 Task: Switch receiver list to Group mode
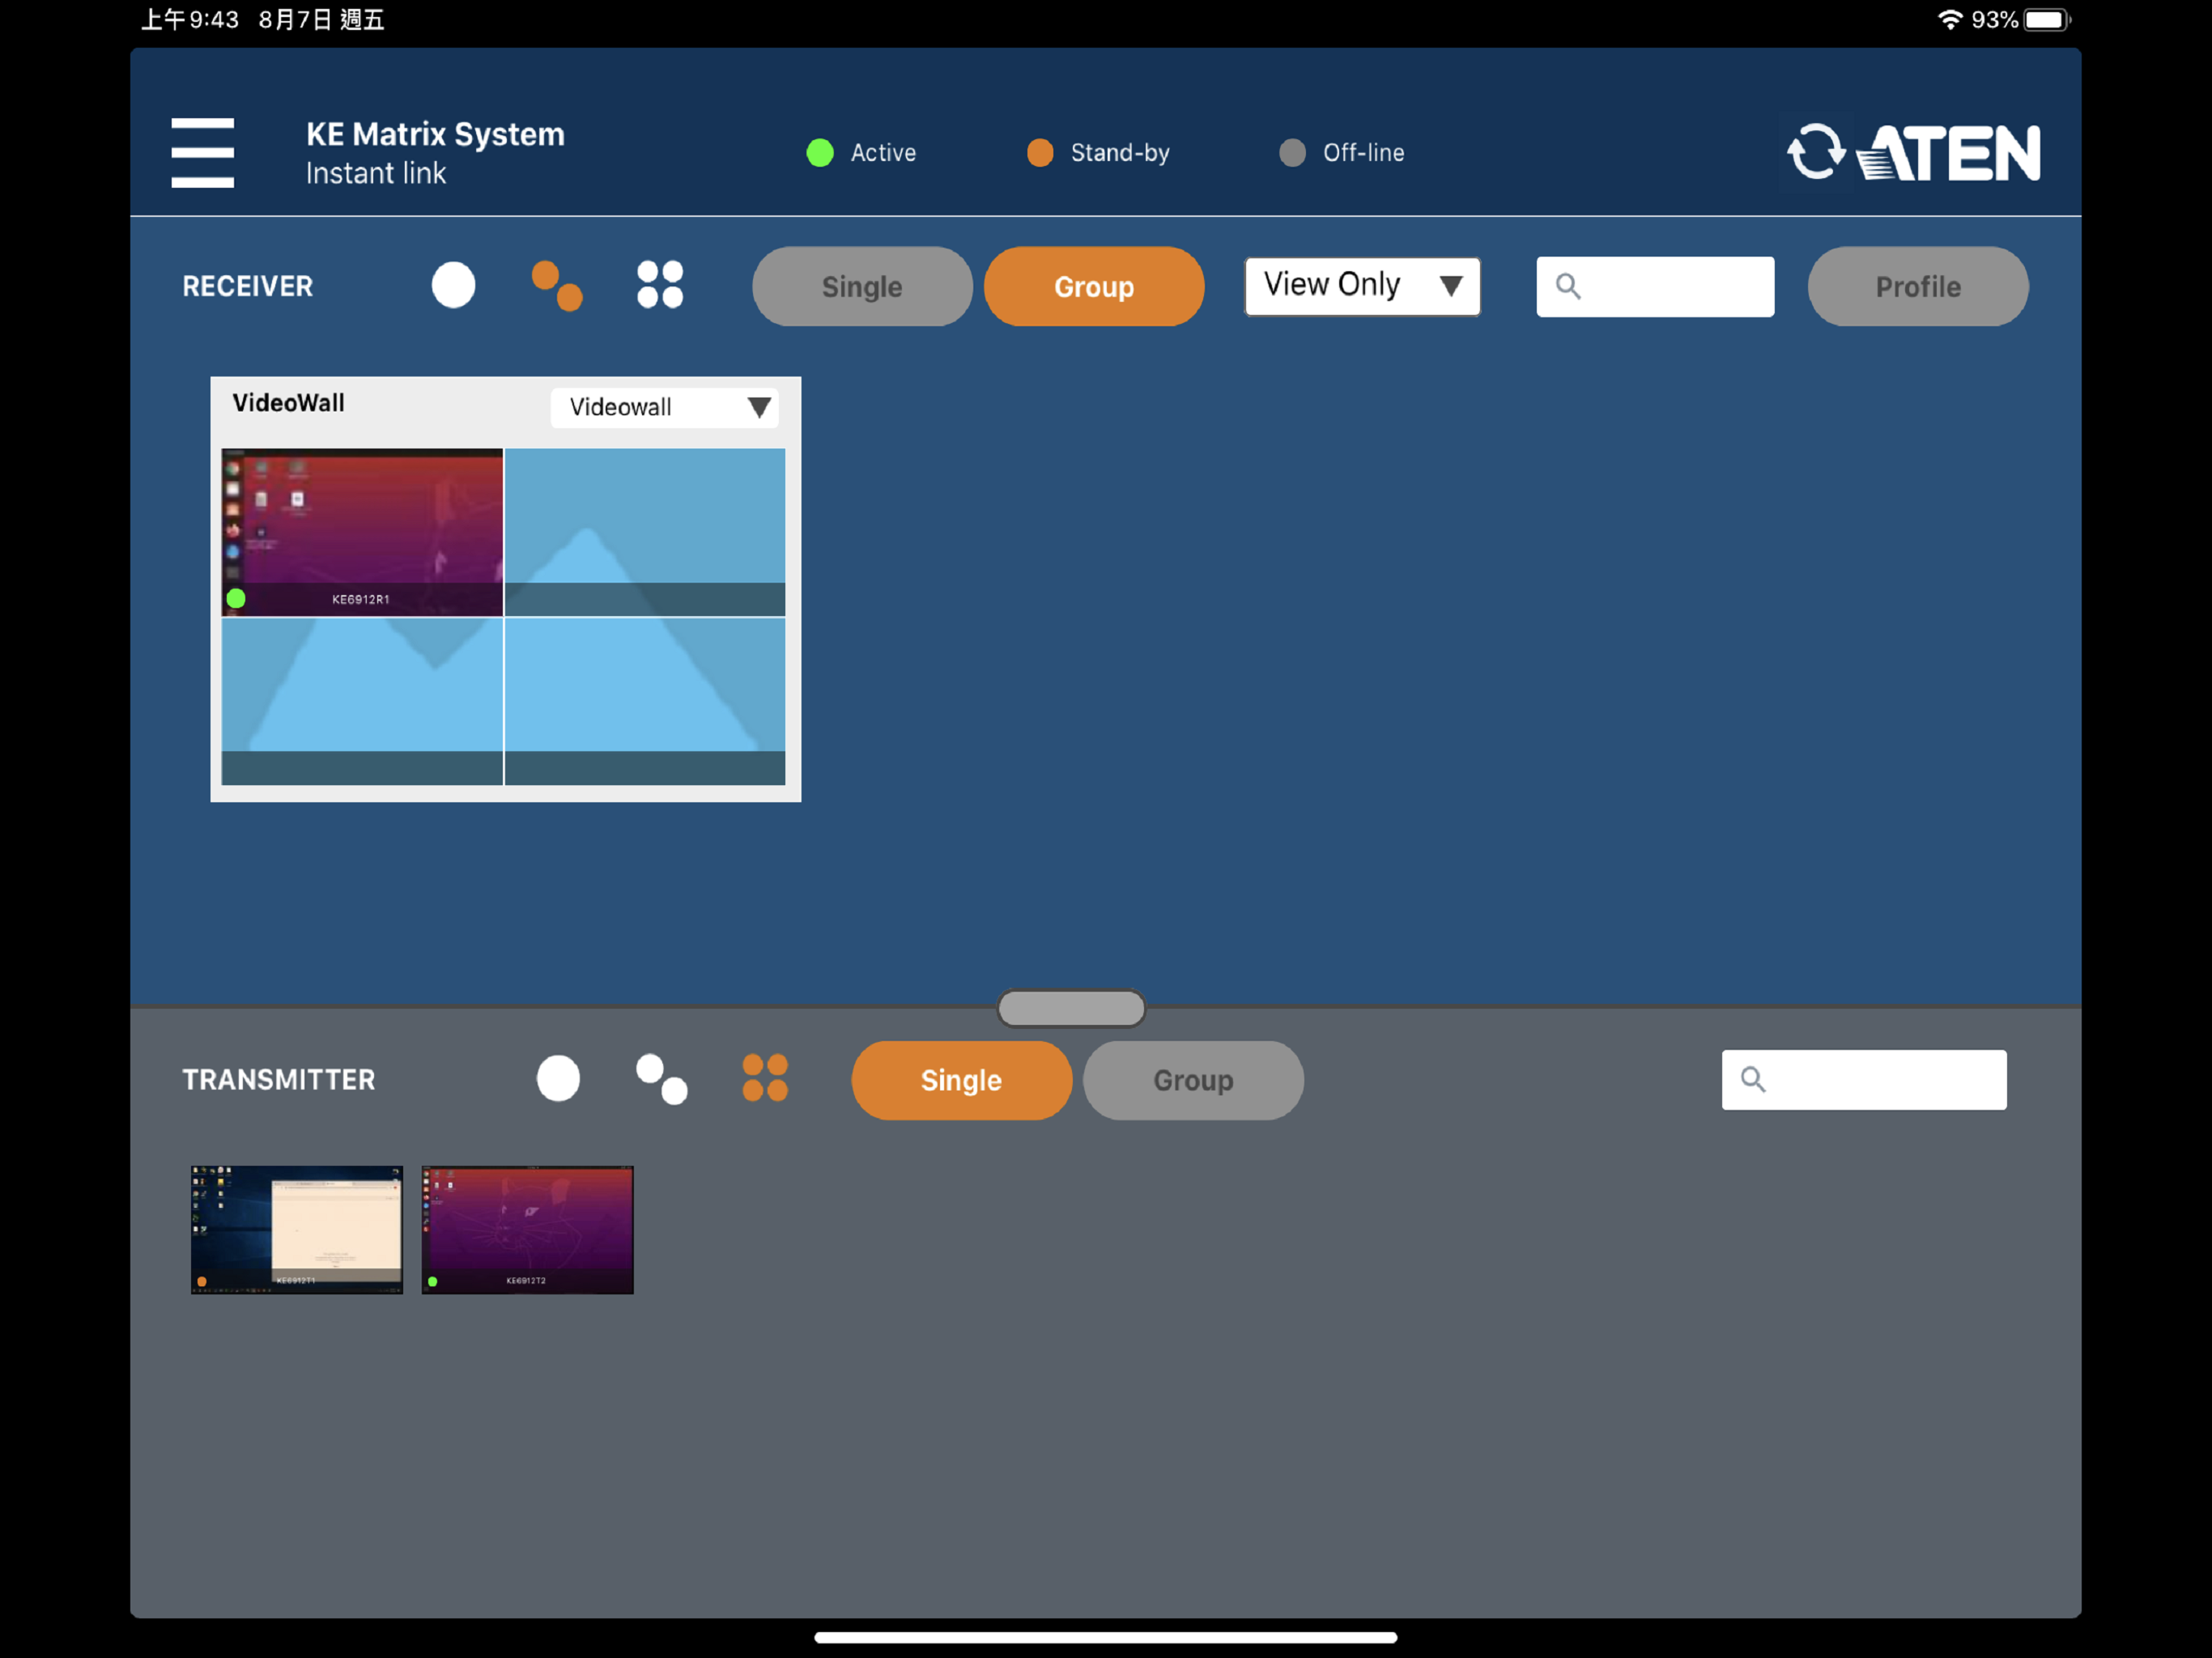tap(1094, 287)
